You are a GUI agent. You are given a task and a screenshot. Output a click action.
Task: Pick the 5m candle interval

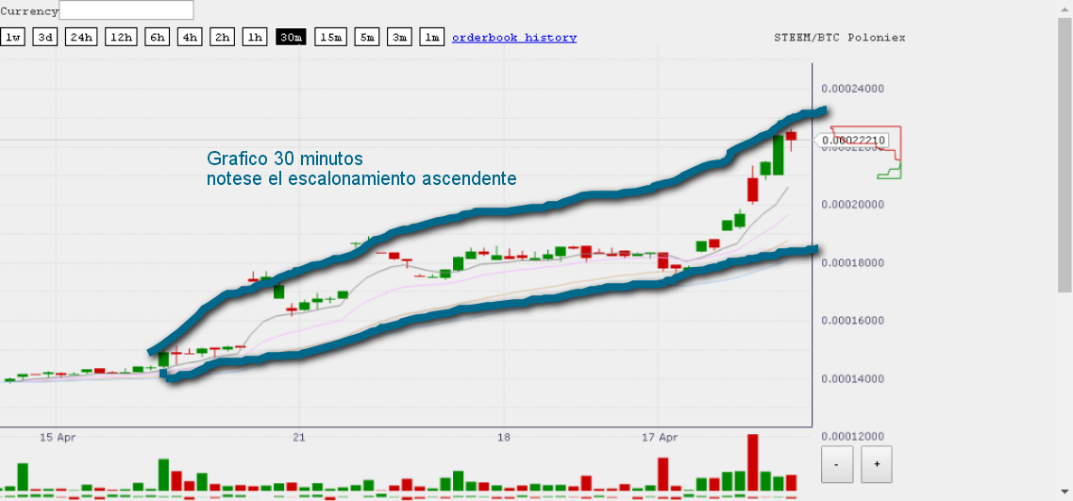367,37
